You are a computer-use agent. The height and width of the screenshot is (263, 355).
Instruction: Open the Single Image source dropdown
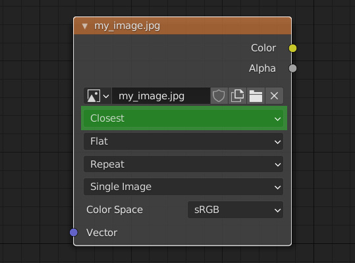183,187
